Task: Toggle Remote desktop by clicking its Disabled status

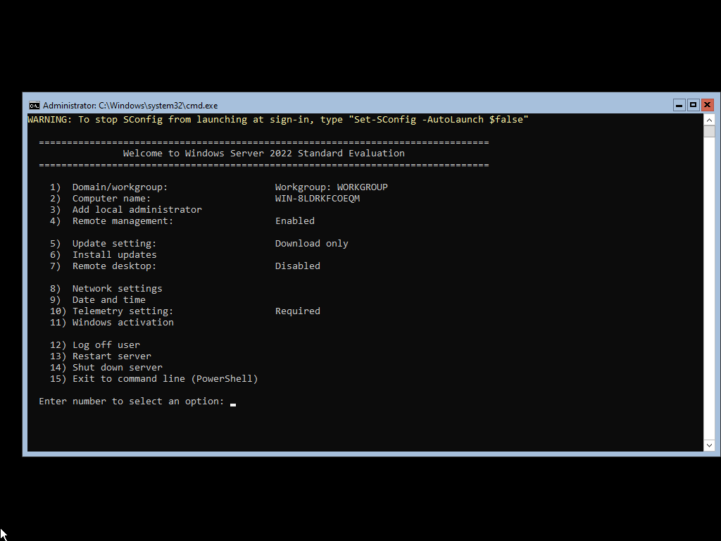Action: pos(297,266)
